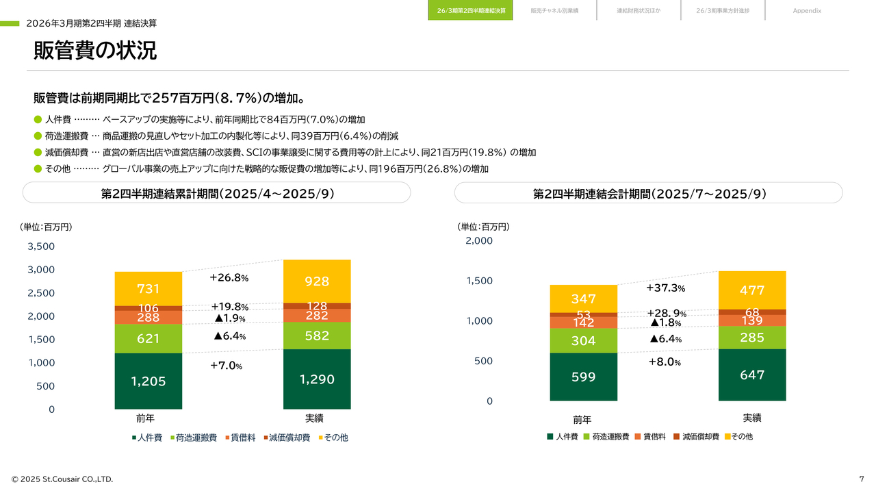This screenshot has height=493, width=876.
Task: Select the active 26/3期第2四半期連結決算 tab
Action: coord(471,11)
